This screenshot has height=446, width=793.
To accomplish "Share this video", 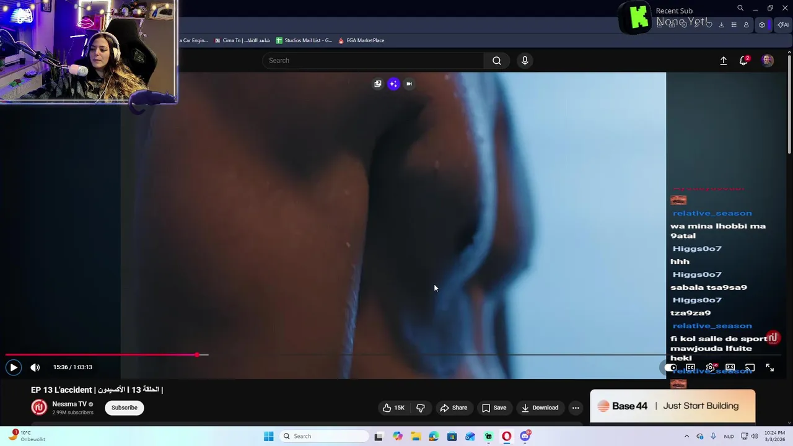I will click(453, 408).
